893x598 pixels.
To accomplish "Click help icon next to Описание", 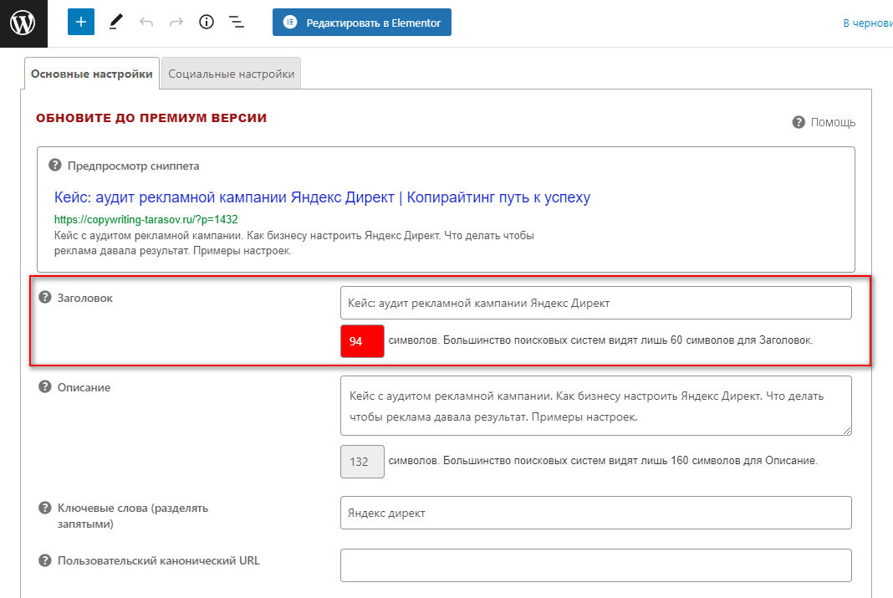I will (x=45, y=387).
